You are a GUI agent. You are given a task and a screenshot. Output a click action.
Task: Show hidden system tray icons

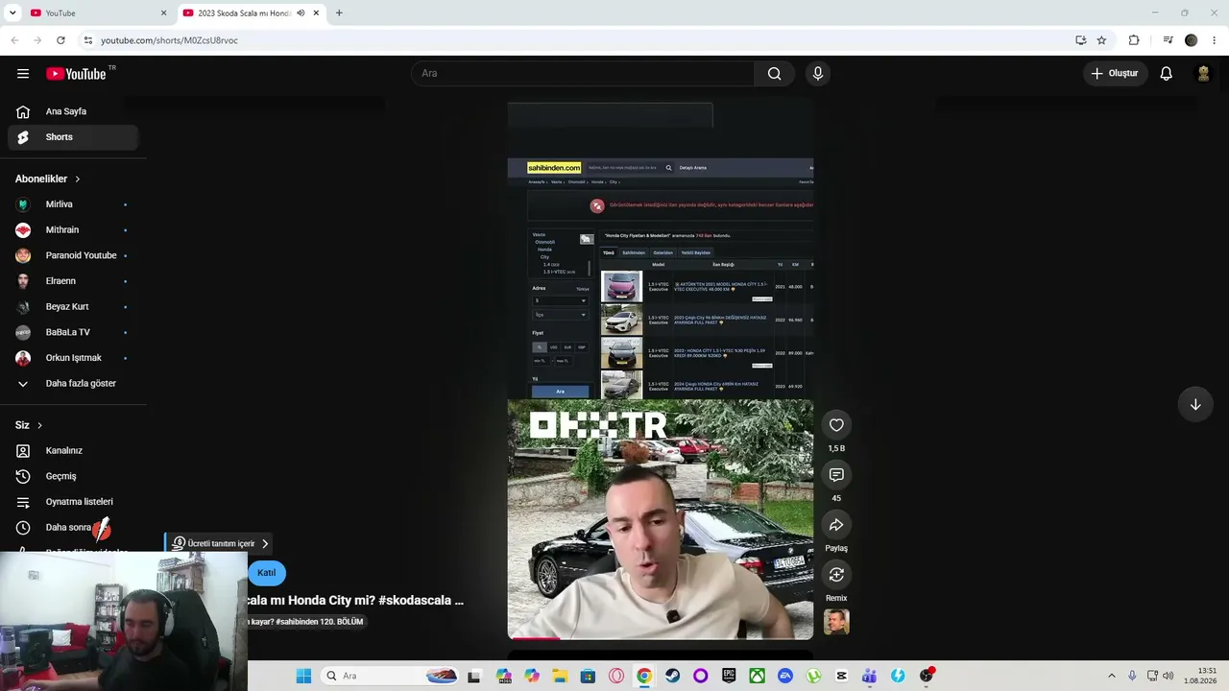[1112, 677]
